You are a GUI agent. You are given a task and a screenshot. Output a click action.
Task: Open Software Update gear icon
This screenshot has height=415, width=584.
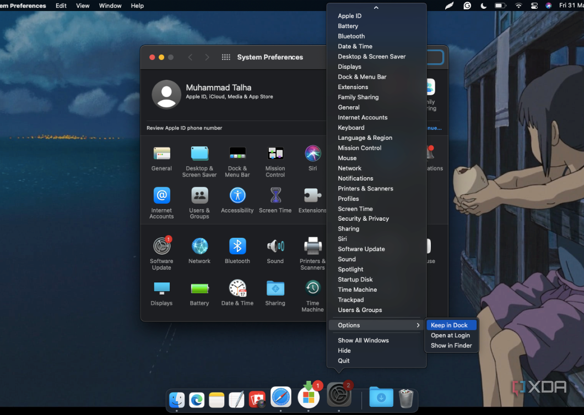[161, 246]
